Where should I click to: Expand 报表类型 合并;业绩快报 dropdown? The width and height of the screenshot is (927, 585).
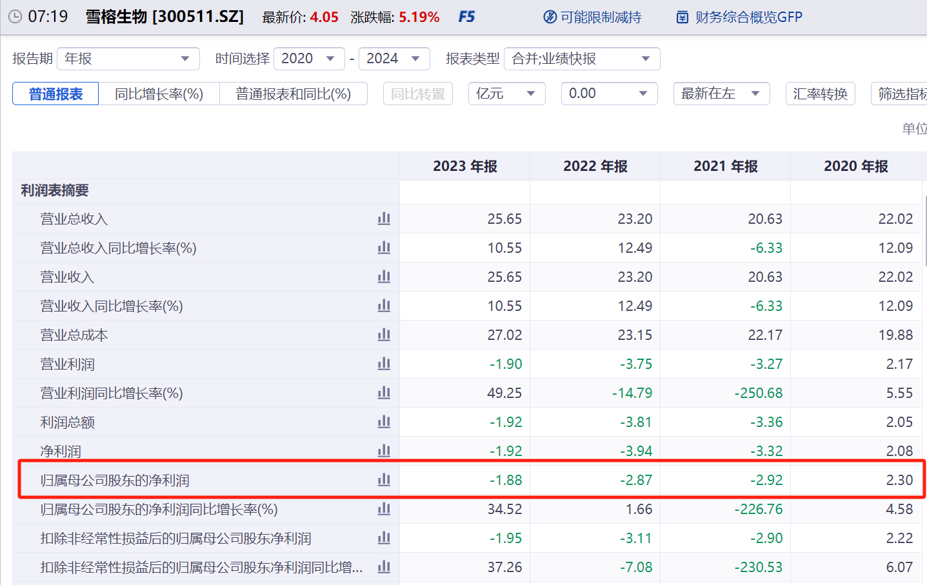[582, 59]
